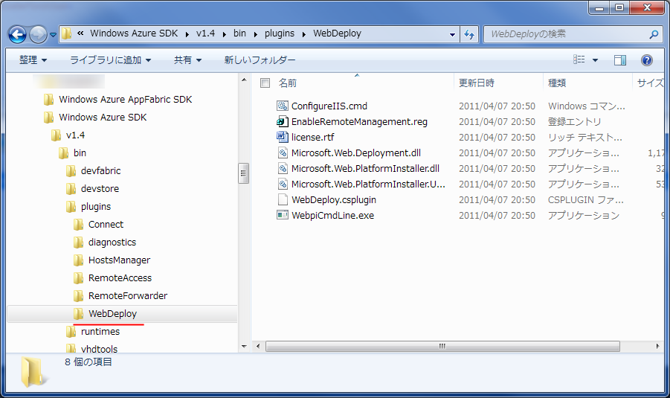The width and height of the screenshot is (670, 398).
Task: Click bin in the address breadcrumb
Action: tap(239, 33)
